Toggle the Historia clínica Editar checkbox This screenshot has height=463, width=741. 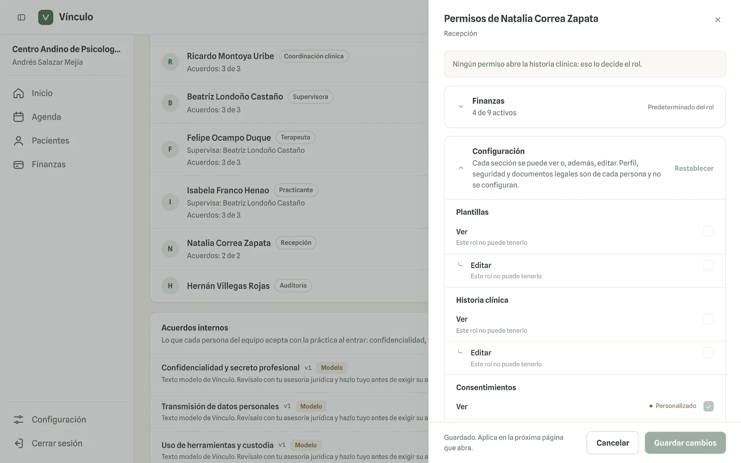(x=709, y=353)
